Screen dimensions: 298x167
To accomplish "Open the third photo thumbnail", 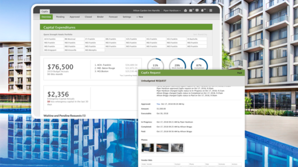I will (x=177, y=148).
